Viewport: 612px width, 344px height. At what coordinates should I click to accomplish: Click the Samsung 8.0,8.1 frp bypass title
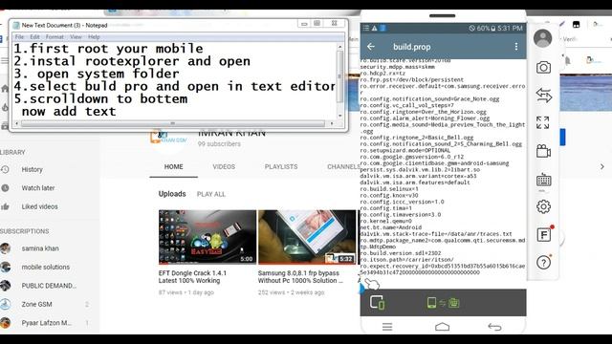coord(300,277)
